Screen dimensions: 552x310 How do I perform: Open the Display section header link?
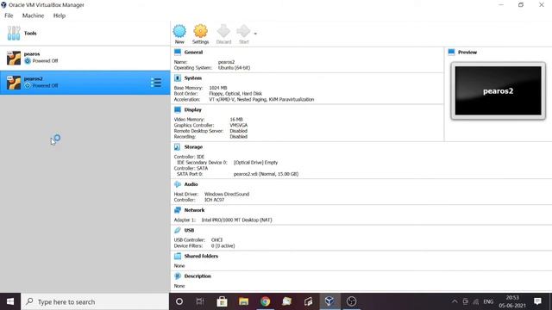[193, 109]
